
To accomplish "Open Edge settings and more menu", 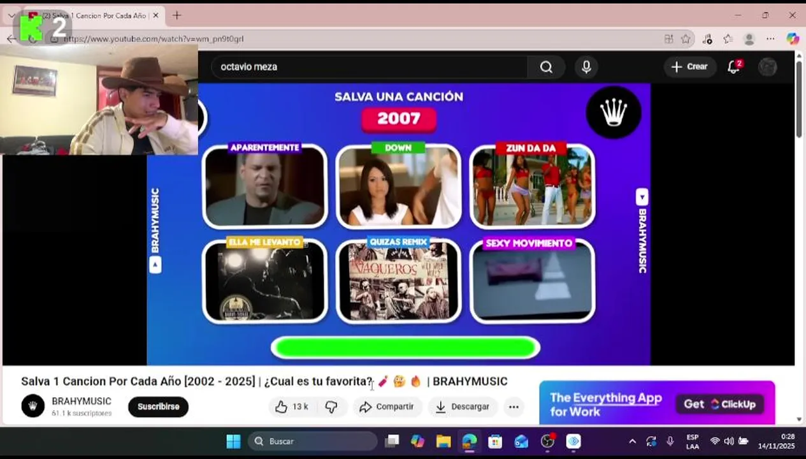I will pyautogui.click(x=770, y=39).
